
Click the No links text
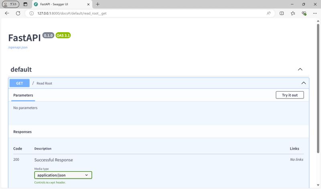point(297,160)
